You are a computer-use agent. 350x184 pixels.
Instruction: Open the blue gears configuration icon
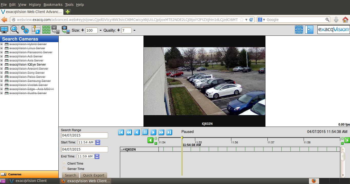25,30
